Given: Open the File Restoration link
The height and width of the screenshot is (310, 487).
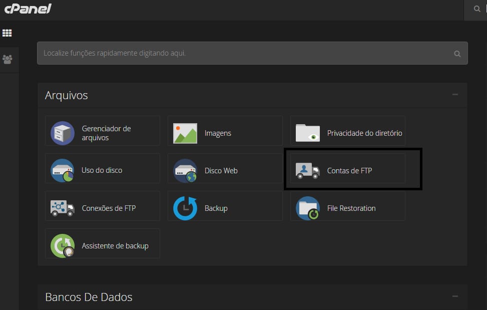Looking at the screenshot, I should [x=351, y=208].
